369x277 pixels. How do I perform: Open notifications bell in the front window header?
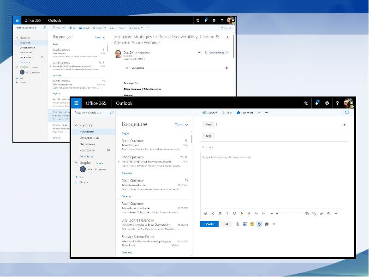(317, 103)
